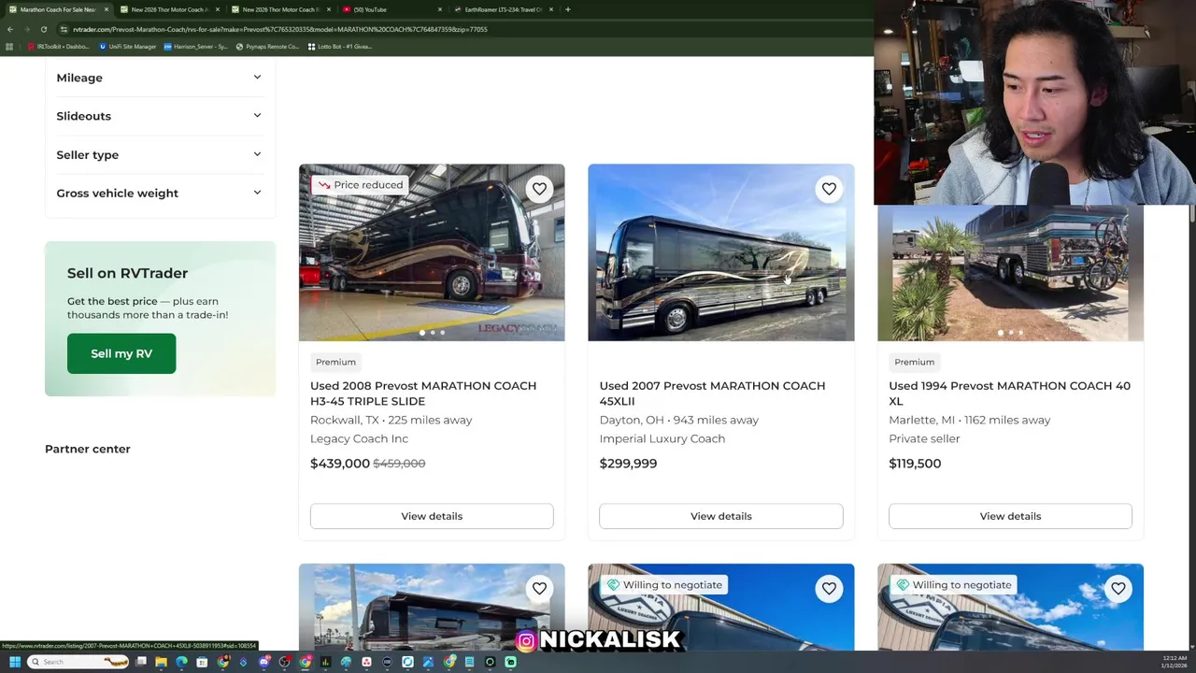
Task: Open the Used 1994 Prevost MARATHON COACH 40 XL title
Action: pos(1009,394)
